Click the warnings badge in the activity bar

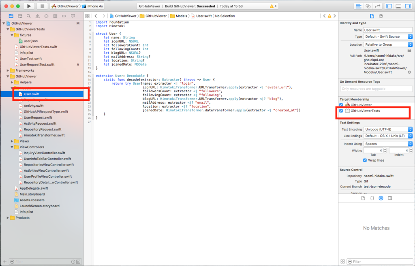tap(273, 6)
